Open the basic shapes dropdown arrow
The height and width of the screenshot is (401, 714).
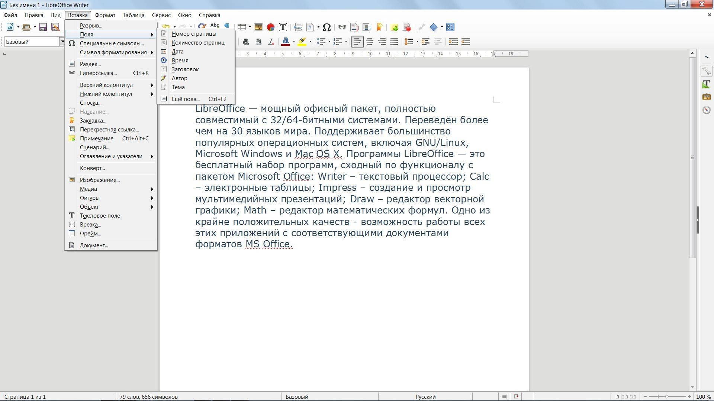click(442, 27)
